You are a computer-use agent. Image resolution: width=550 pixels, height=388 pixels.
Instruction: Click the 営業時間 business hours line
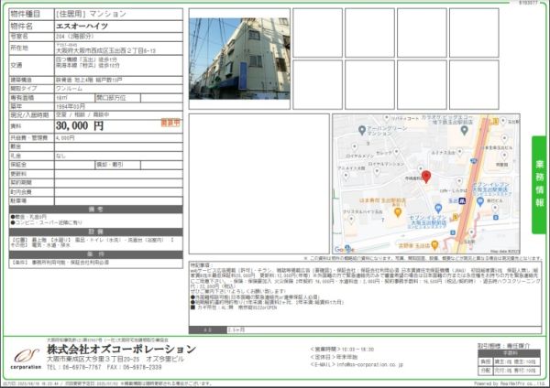[x=342, y=350]
